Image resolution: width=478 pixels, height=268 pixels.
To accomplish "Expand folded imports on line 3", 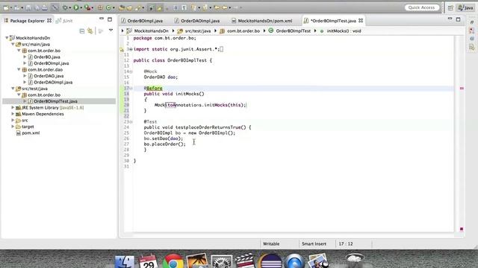I will point(131,49).
